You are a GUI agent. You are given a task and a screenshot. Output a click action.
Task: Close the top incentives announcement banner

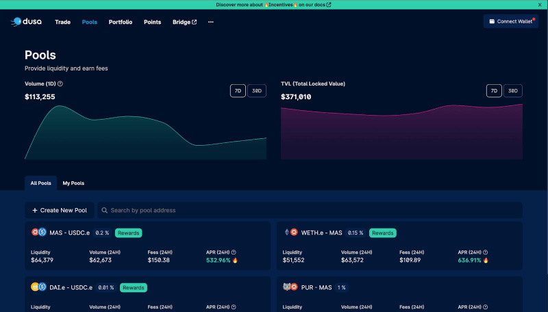point(539,5)
